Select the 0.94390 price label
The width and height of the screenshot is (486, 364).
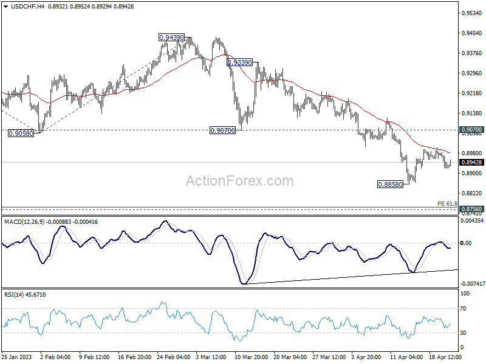[171, 38]
